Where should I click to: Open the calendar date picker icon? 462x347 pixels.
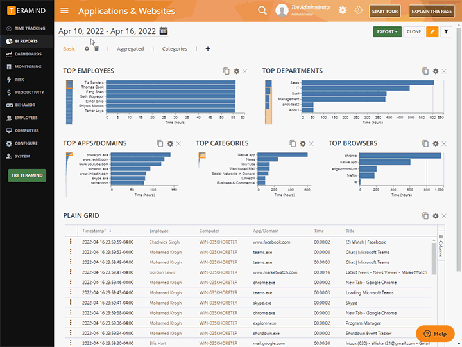(x=164, y=31)
